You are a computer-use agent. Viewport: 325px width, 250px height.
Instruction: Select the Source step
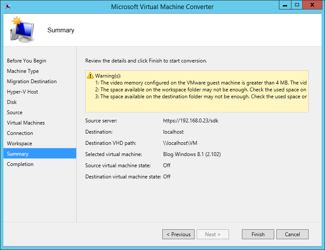click(x=15, y=112)
